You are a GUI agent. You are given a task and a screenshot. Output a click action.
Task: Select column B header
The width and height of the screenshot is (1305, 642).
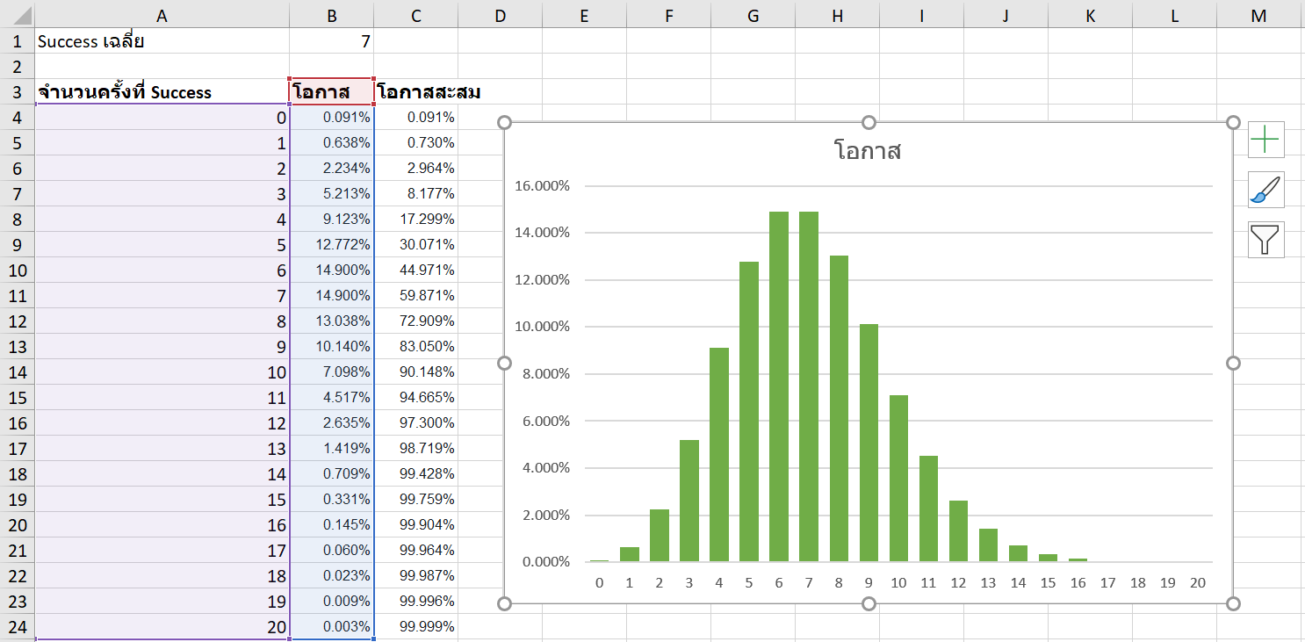pyautogui.click(x=331, y=15)
